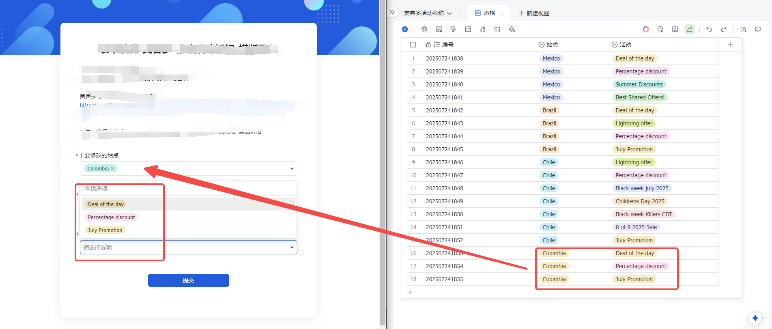
Task: Switch to the 表格 view tab
Action: click(x=485, y=13)
